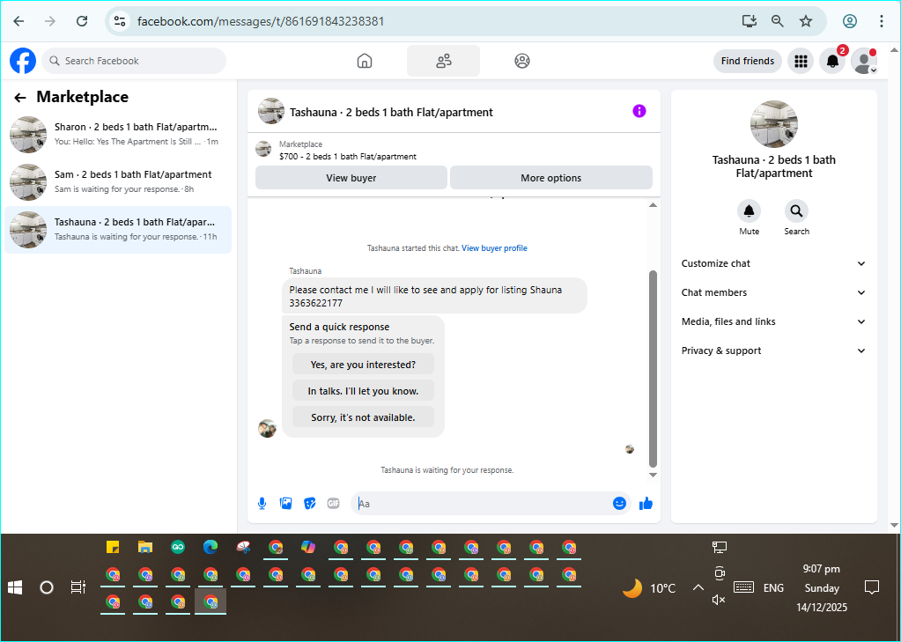Open account avatar menu at top right
This screenshot has height=642, width=901.
(x=864, y=61)
